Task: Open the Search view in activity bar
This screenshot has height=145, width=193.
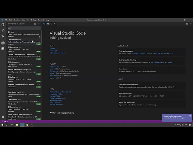Action: (3, 31)
